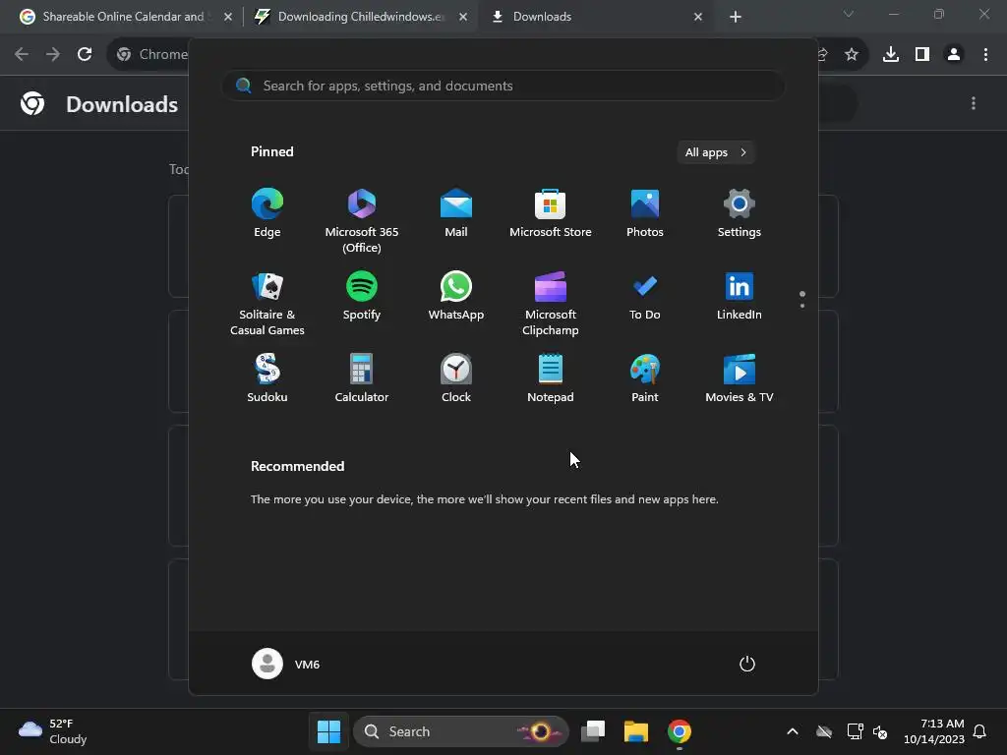Open Chrome three-dot menu
The image size is (1007, 755).
[x=985, y=55]
